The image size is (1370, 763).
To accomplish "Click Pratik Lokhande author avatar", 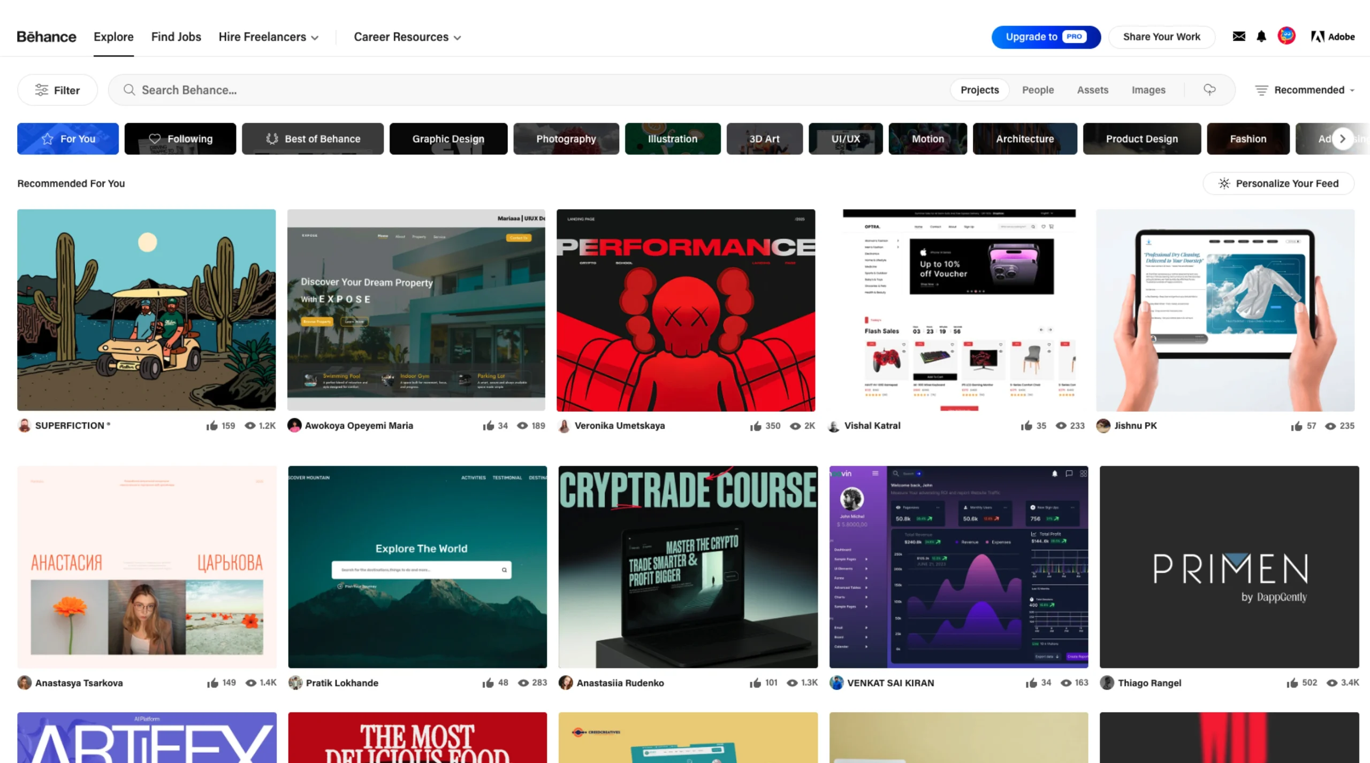I will (x=295, y=683).
